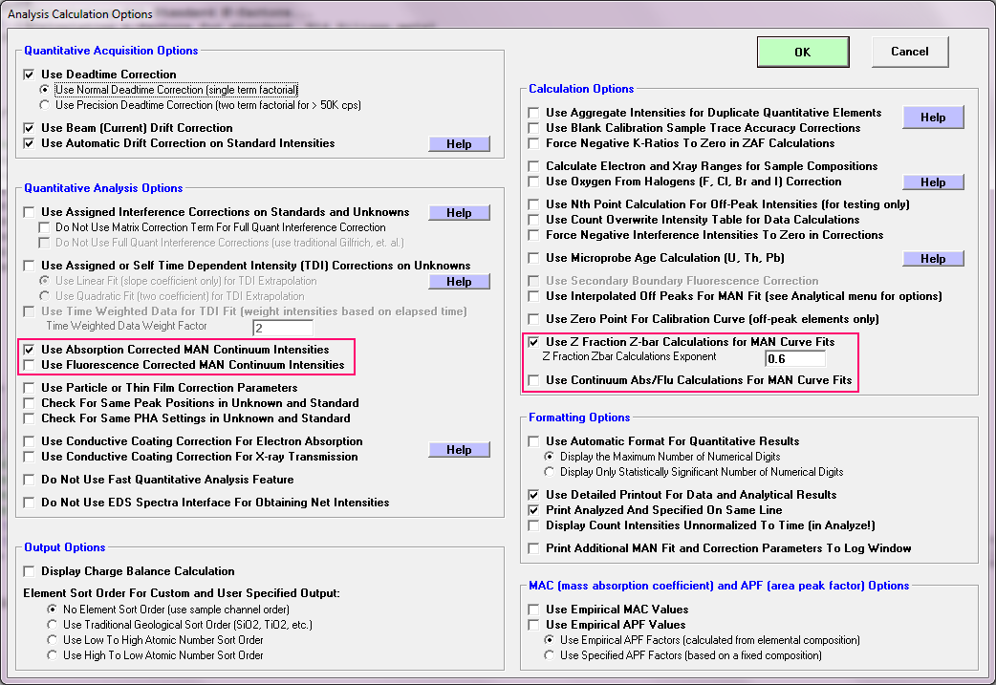Viewport: 996px width, 685px height.
Task: Disable Use Deadtime Correction checkbox
Action: (x=30, y=75)
